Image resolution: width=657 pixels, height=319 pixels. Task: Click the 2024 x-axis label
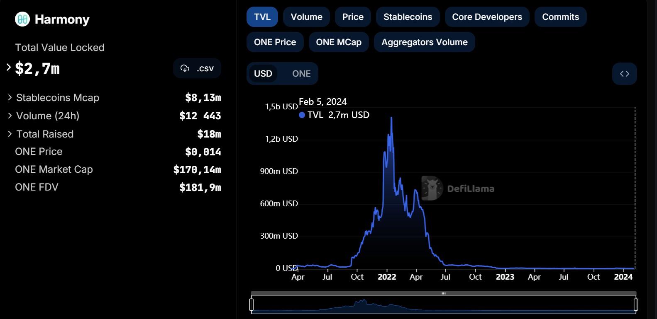pyautogui.click(x=623, y=277)
